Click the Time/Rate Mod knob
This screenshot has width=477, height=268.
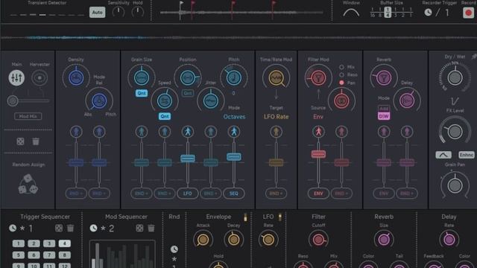pyautogui.click(x=276, y=77)
